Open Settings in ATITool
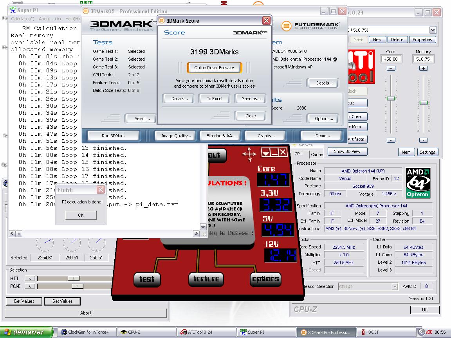The height and width of the screenshot is (338, 451). coord(428,152)
